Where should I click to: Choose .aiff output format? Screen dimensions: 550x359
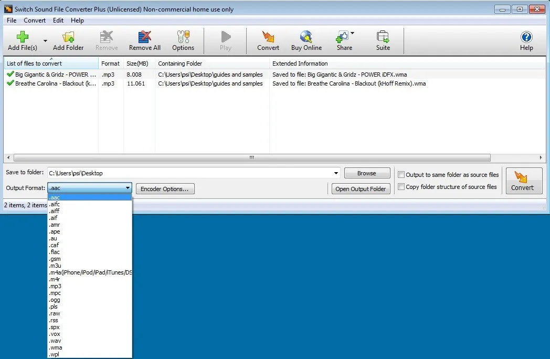click(x=90, y=211)
